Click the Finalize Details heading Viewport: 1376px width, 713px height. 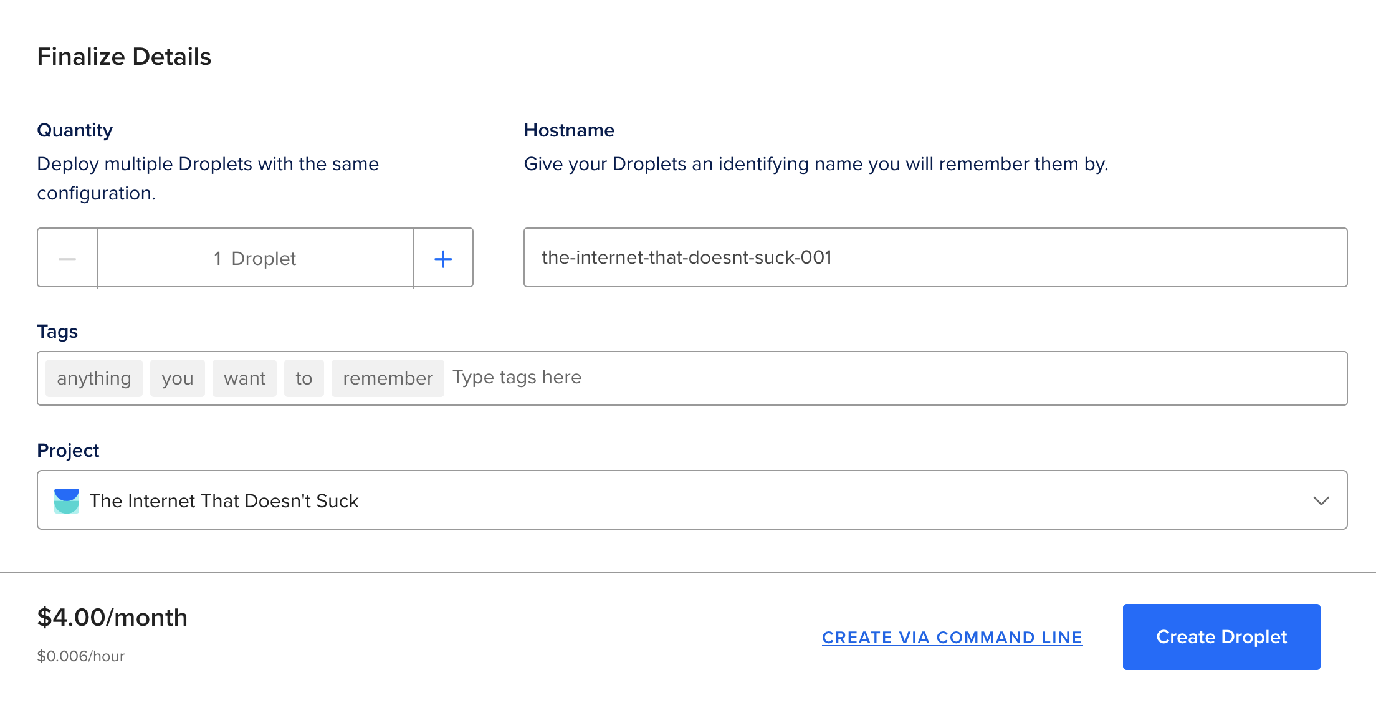(x=124, y=57)
